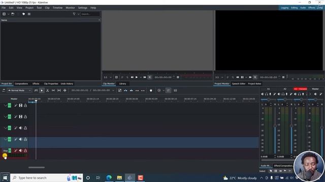Image resolution: width=325 pixels, height=182 pixels.
Task: Click the create folder icon in Project Bin
Action: click(13, 14)
